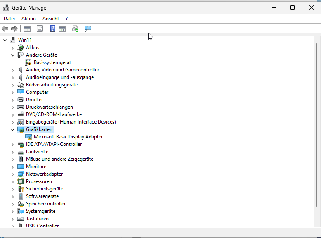Expand the Systemgeräte category
Screen dimensions: 321x238
[12, 212]
